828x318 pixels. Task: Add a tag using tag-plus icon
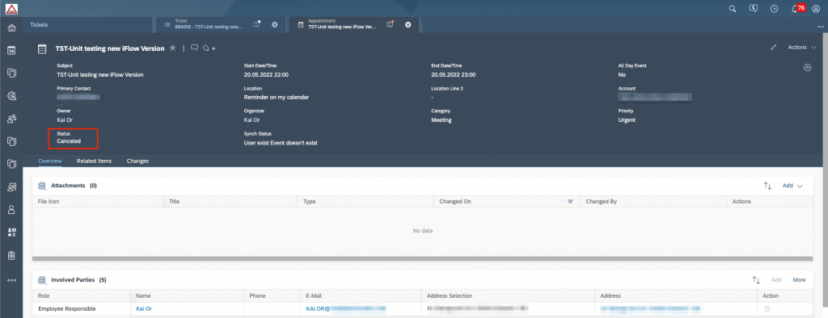point(209,48)
